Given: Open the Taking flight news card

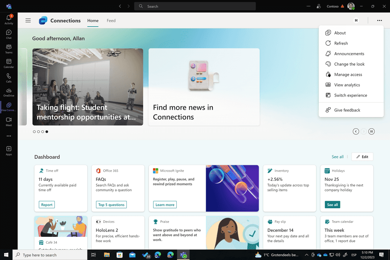Looking at the screenshot, I should click(88, 87).
